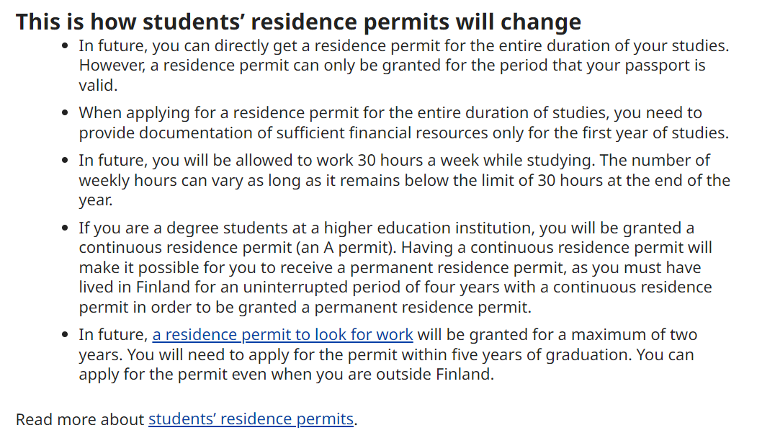Click the word 'valid.' ending the first bullet
The image size is (757, 438).
point(99,86)
